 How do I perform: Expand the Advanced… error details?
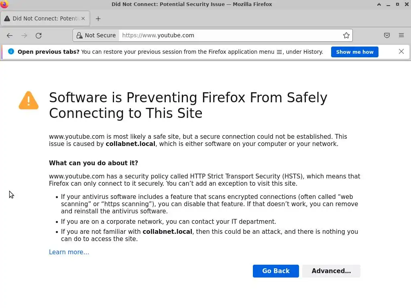coord(331,271)
